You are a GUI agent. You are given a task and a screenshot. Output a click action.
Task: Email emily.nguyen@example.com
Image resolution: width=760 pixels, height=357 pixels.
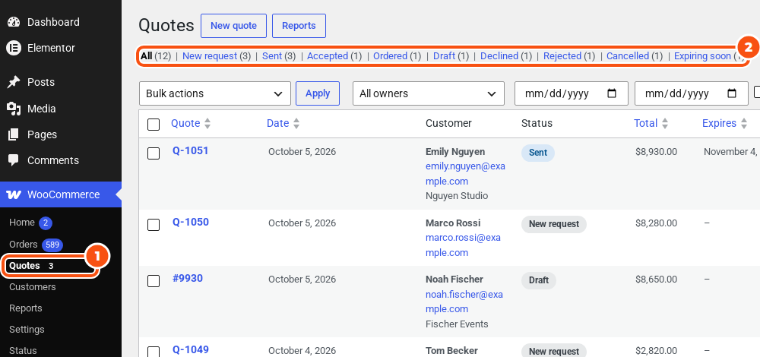pyautogui.click(x=465, y=174)
